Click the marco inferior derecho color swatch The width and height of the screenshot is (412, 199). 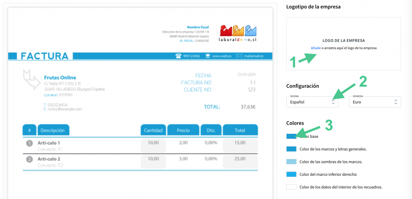pyautogui.click(x=291, y=174)
